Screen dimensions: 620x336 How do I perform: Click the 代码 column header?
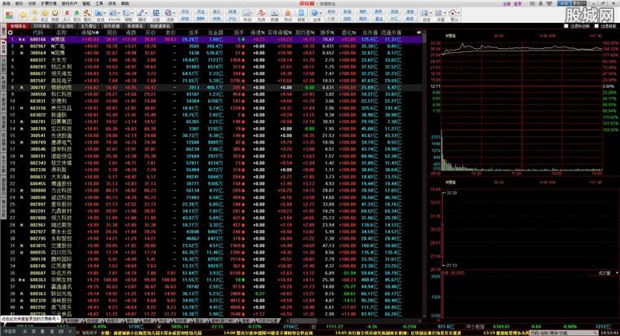pyautogui.click(x=38, y=33)
